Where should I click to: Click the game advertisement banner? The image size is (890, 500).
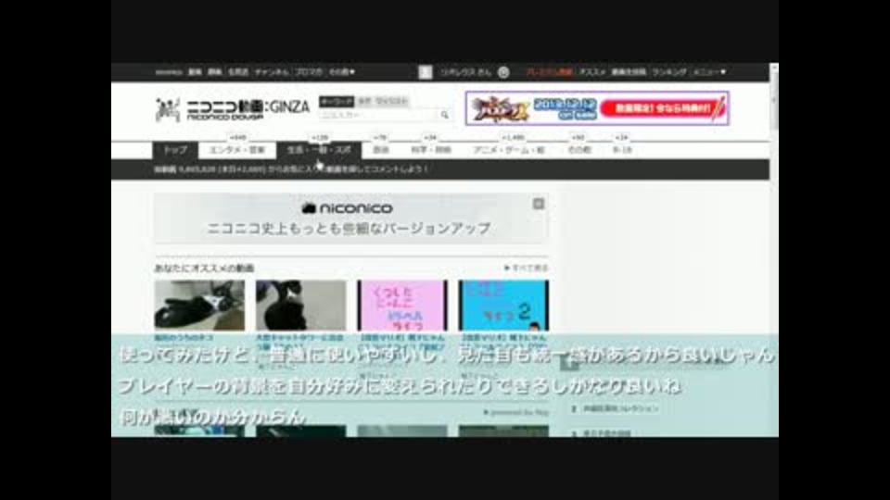[x=597, y=108]
